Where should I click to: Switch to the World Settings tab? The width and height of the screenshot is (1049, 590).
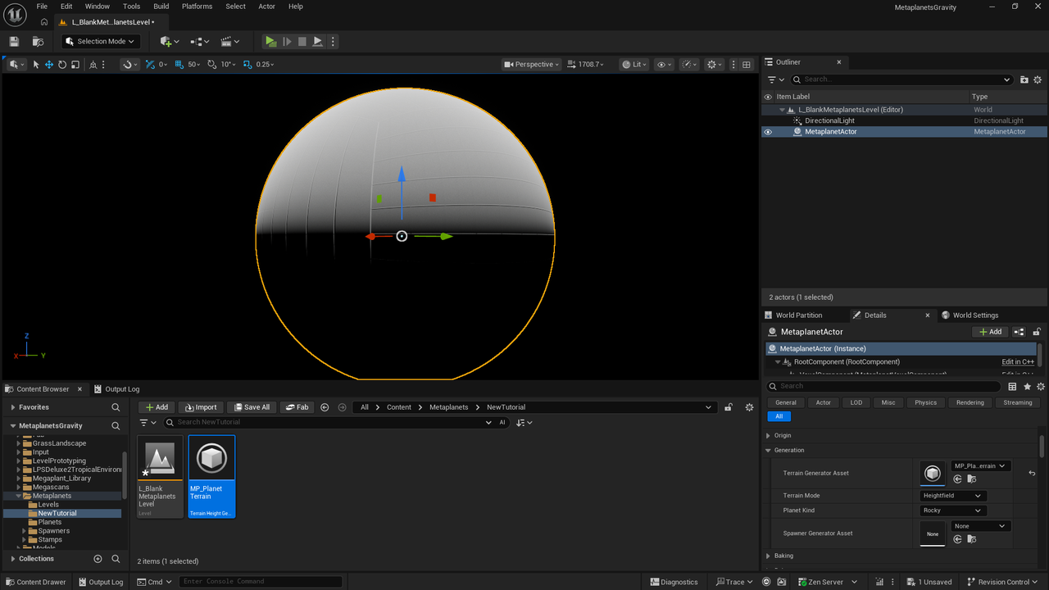(x=975, y=315)
